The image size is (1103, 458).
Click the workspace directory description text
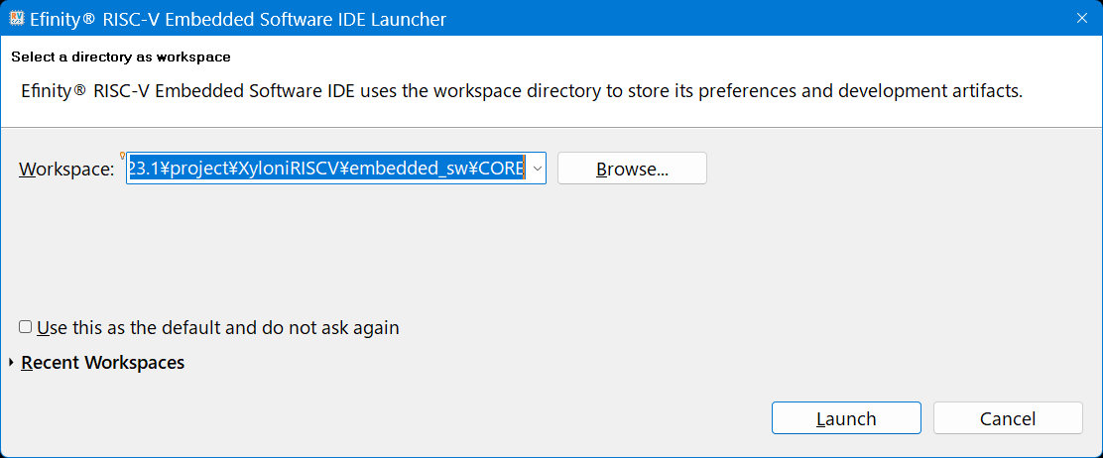[x=522, y=91]
